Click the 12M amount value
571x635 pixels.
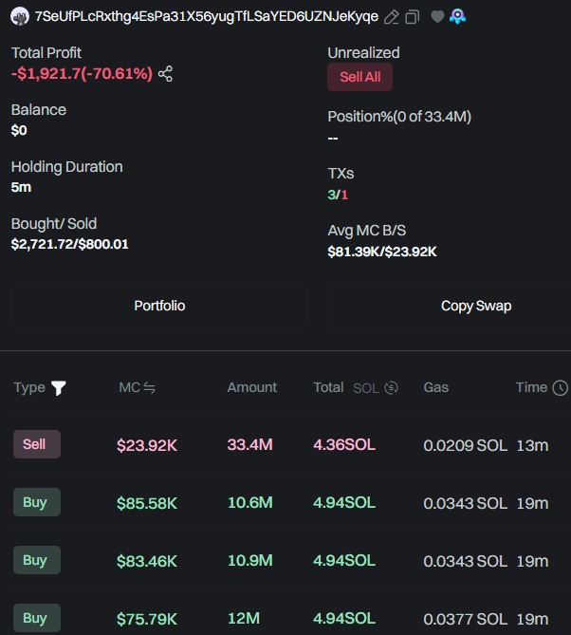point(244,619)
